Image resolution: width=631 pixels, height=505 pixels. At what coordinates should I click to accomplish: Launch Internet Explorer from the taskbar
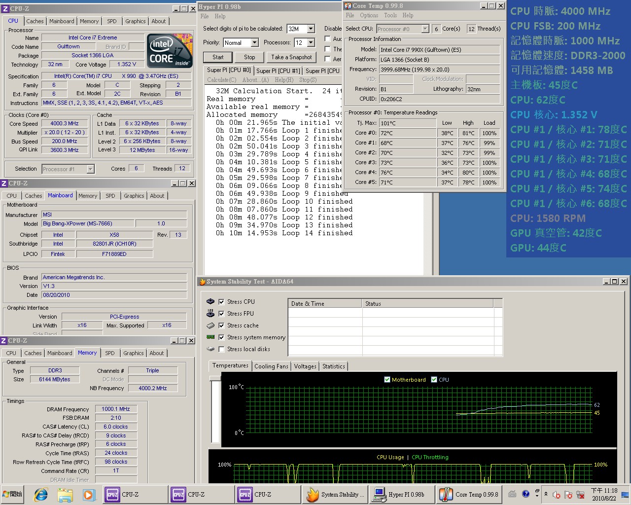pos(41,494)
